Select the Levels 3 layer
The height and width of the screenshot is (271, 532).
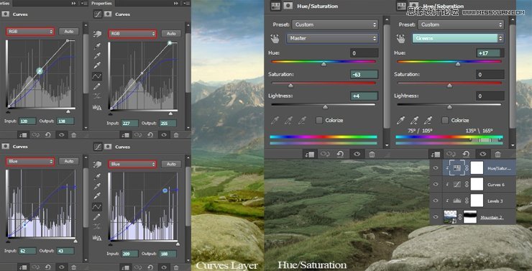pyautogui.click(x=472, y=201)
